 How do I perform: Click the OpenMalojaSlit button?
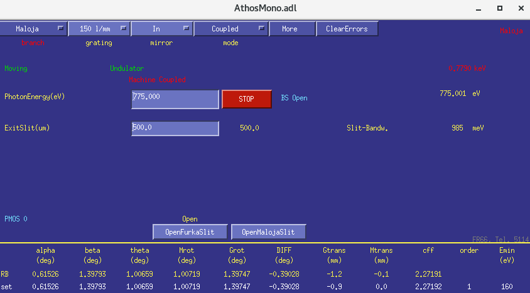(x=268, y=232)
